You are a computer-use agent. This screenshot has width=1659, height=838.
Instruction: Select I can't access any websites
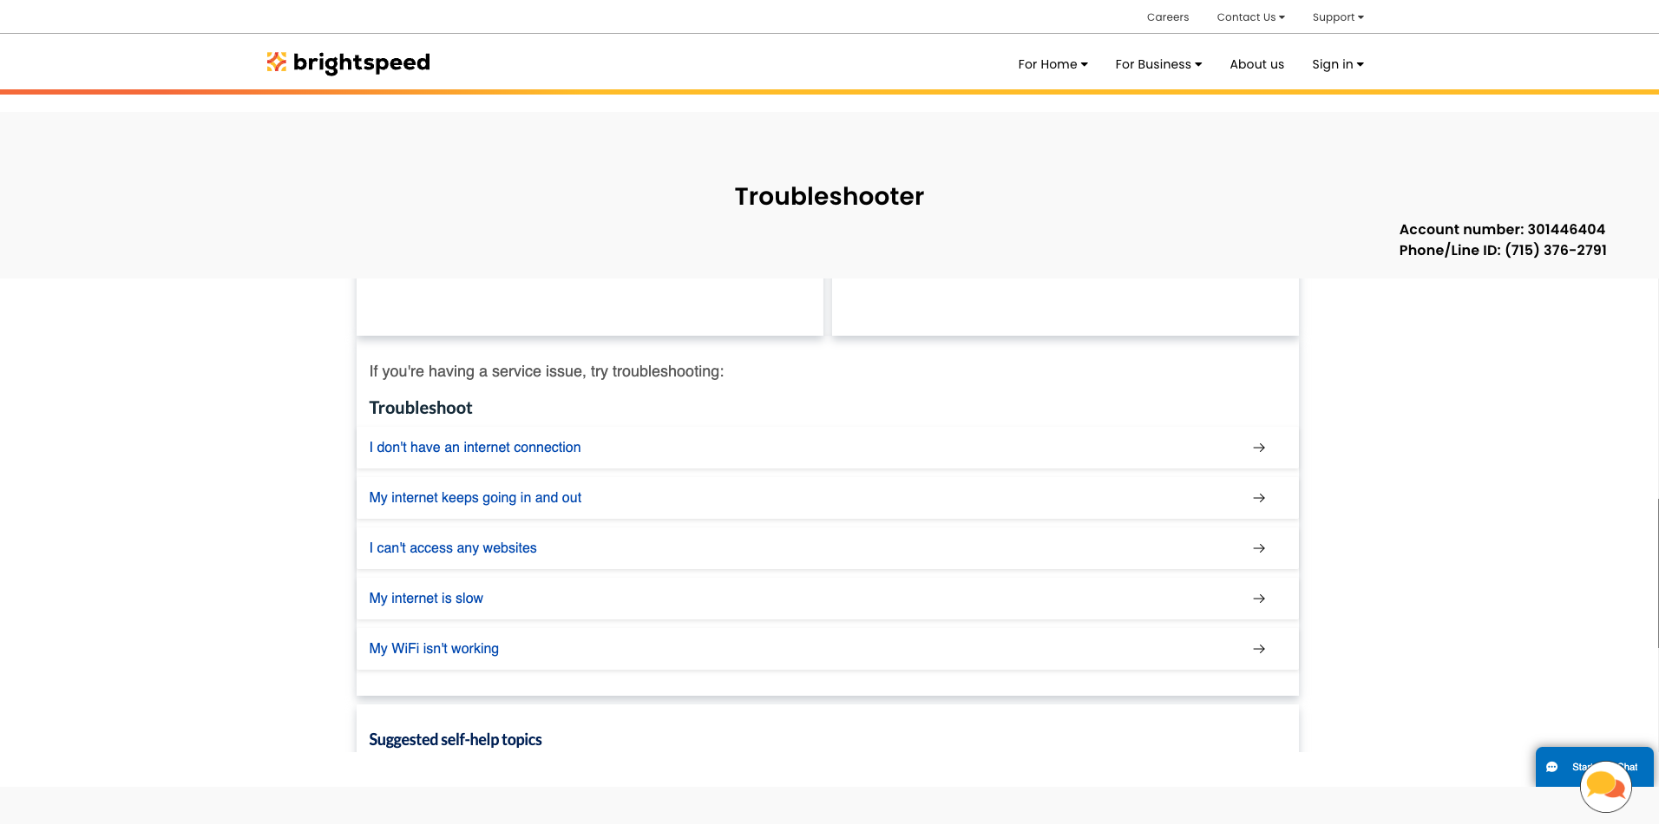(x=453, y=548)
